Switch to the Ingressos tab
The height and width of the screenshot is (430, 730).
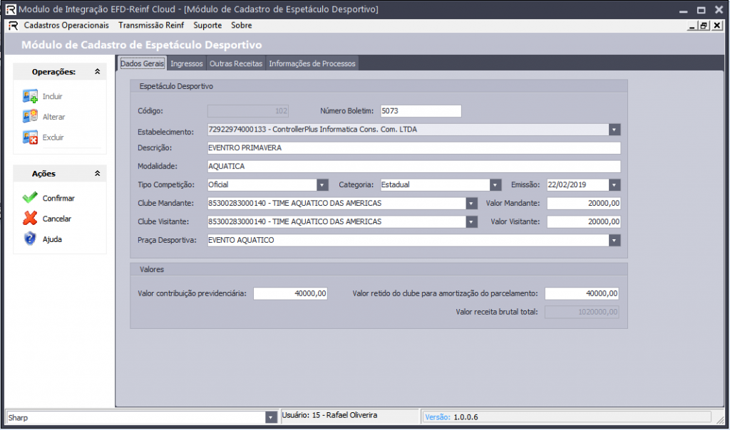tap(187, 63)
